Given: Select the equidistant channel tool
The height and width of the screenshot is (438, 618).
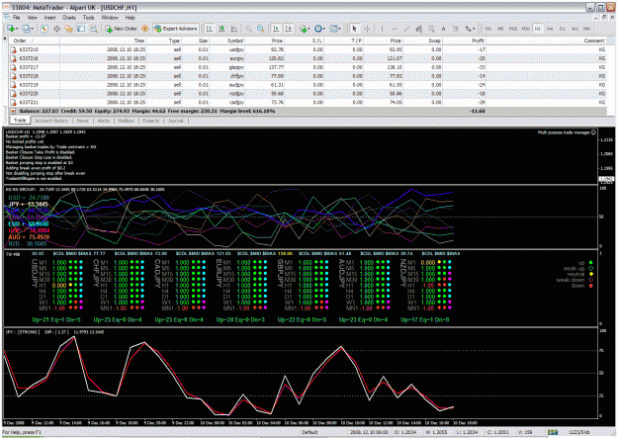Looking at the screenshot, I should [x=418, y=29].
